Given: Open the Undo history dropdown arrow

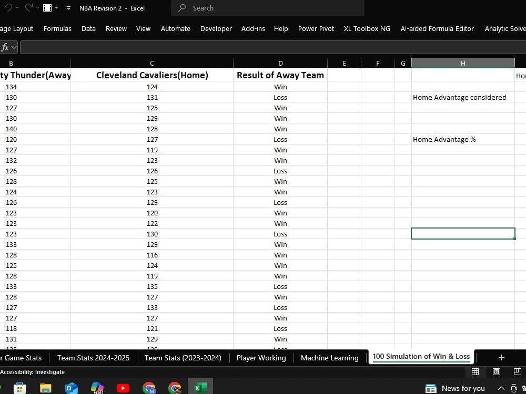Looking at the screenshot, I should [x=17, y=8].
